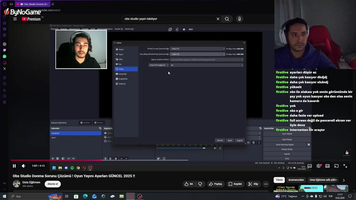The image size is (356, 200).
Task: Open YouTube player quality settings gear
Action: point(318,166)
